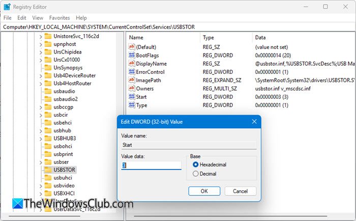Click the usbohci folder icon
This screenshot has width=356, height=221.
tap(48, 146)
